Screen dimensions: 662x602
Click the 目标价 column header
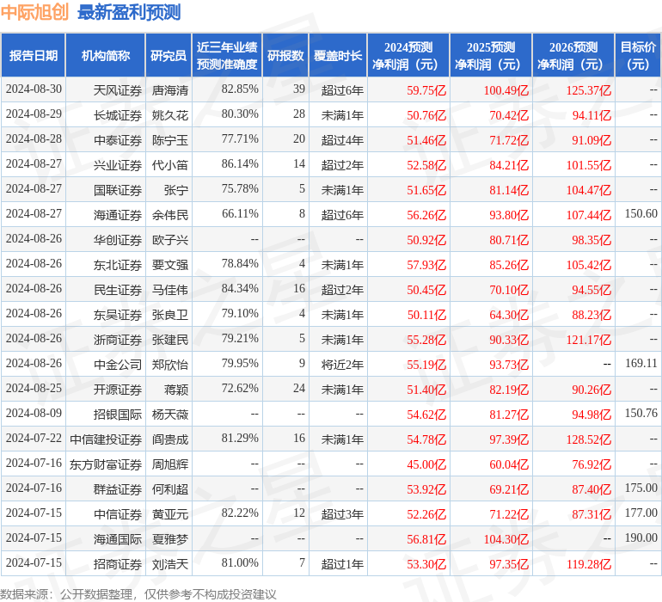pos(638,56)
